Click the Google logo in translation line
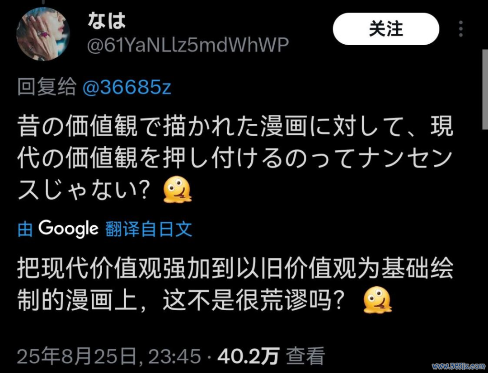 (69, 229)
